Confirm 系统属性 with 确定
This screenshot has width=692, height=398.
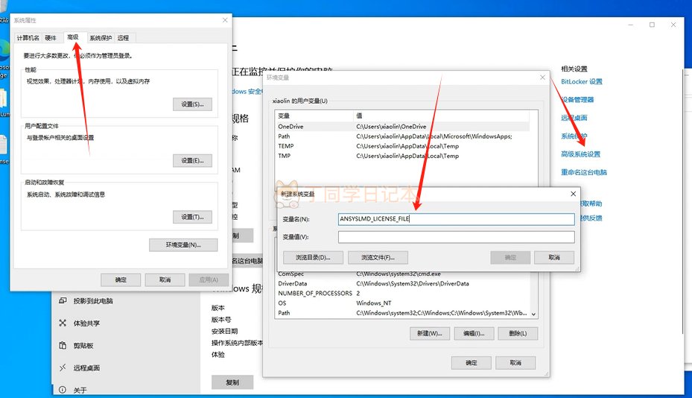[x=121, y=279]
